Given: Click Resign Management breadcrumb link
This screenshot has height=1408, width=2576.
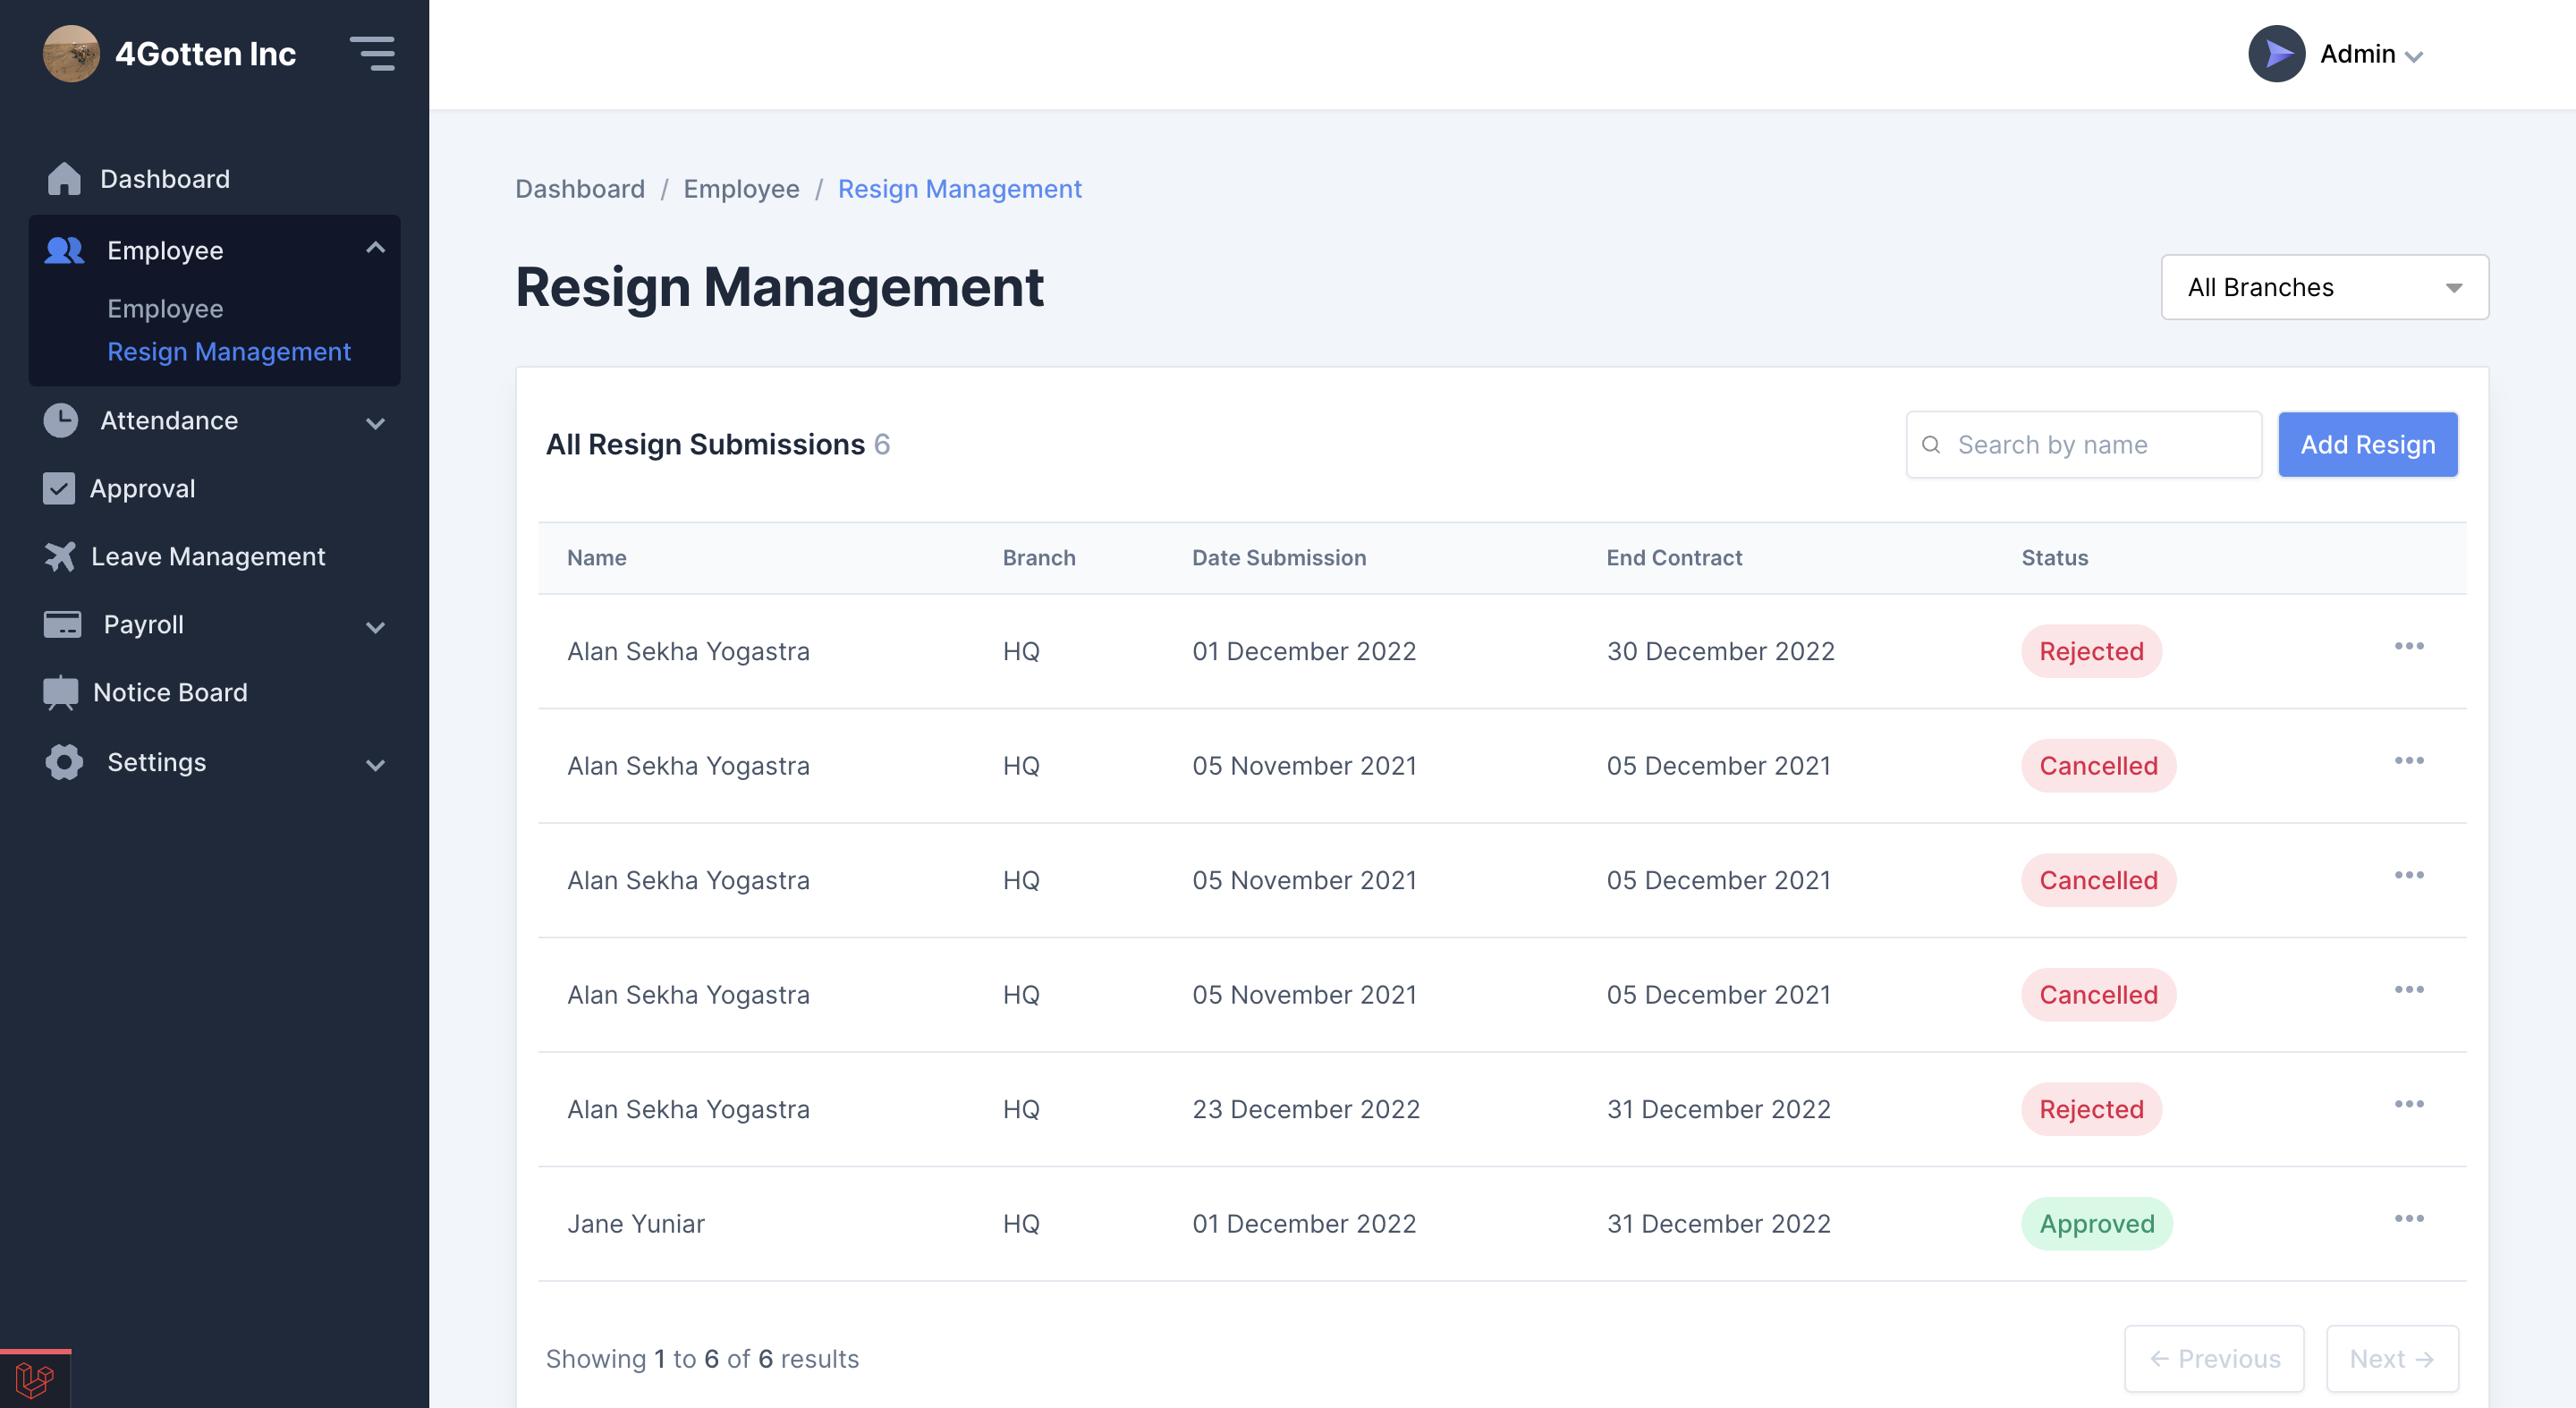Looking at the screenshot, I should click(959, 189).
